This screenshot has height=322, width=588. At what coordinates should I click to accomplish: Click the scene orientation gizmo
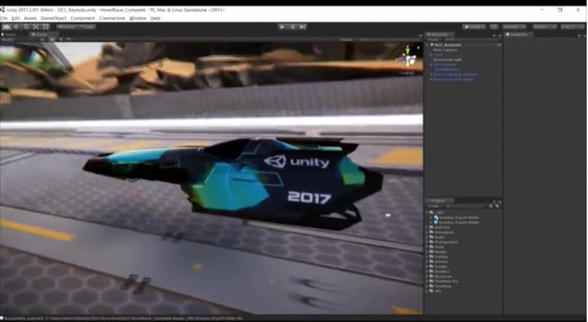(x=408, y=57)
